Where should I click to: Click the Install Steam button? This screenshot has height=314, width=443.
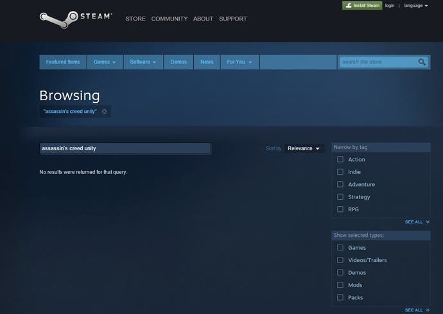click(x=362, y=5)
